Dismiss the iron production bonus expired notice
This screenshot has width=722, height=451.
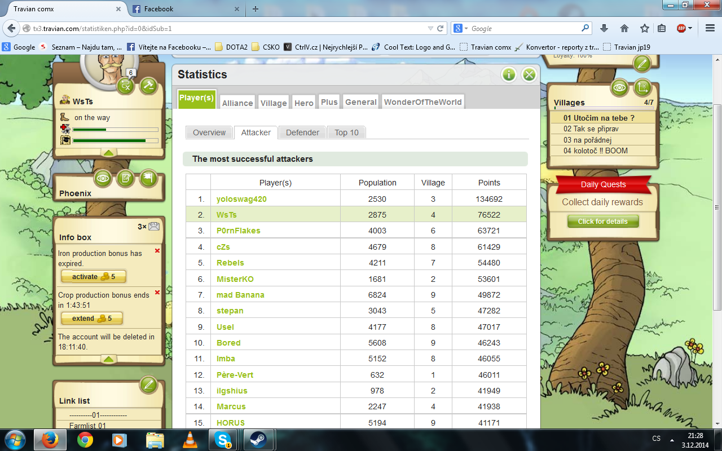pyautogui.click(x=157, y=251)
